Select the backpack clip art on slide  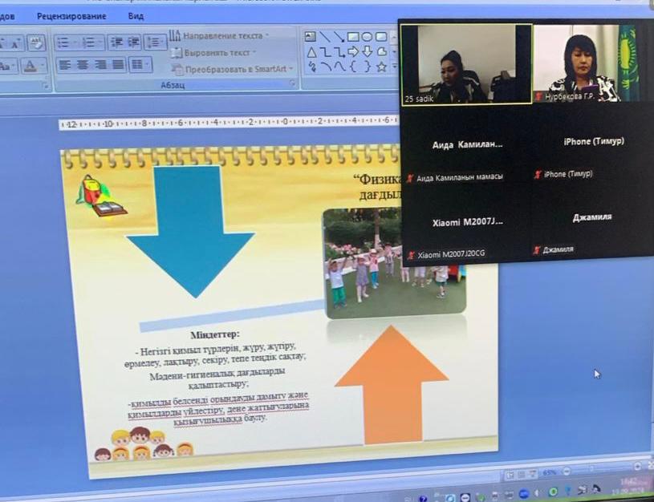(x=102, y=196)
